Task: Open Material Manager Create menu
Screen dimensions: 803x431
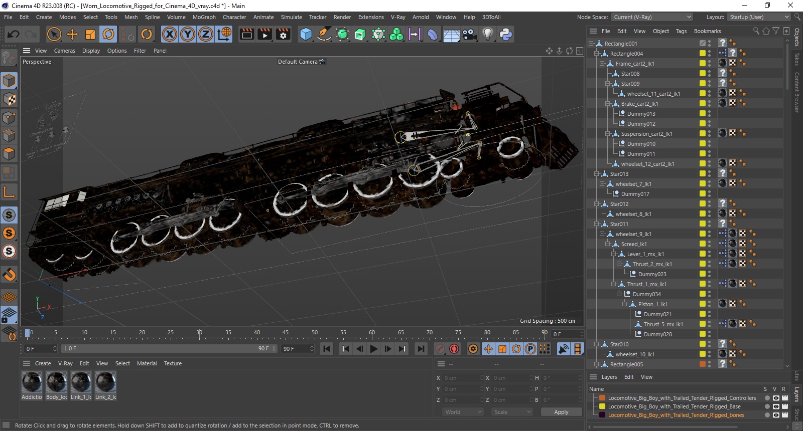Action: pyautogui.click(x=43, y=363)
